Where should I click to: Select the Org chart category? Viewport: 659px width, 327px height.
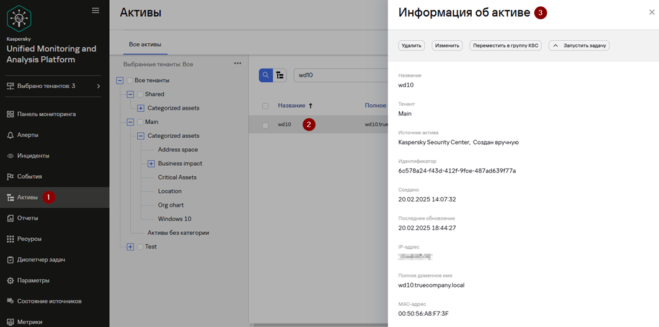point(171,205)
